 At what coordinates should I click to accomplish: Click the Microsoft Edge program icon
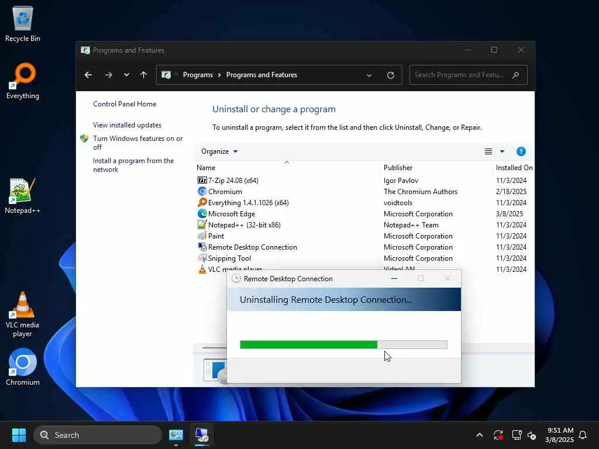coord(202,214)
